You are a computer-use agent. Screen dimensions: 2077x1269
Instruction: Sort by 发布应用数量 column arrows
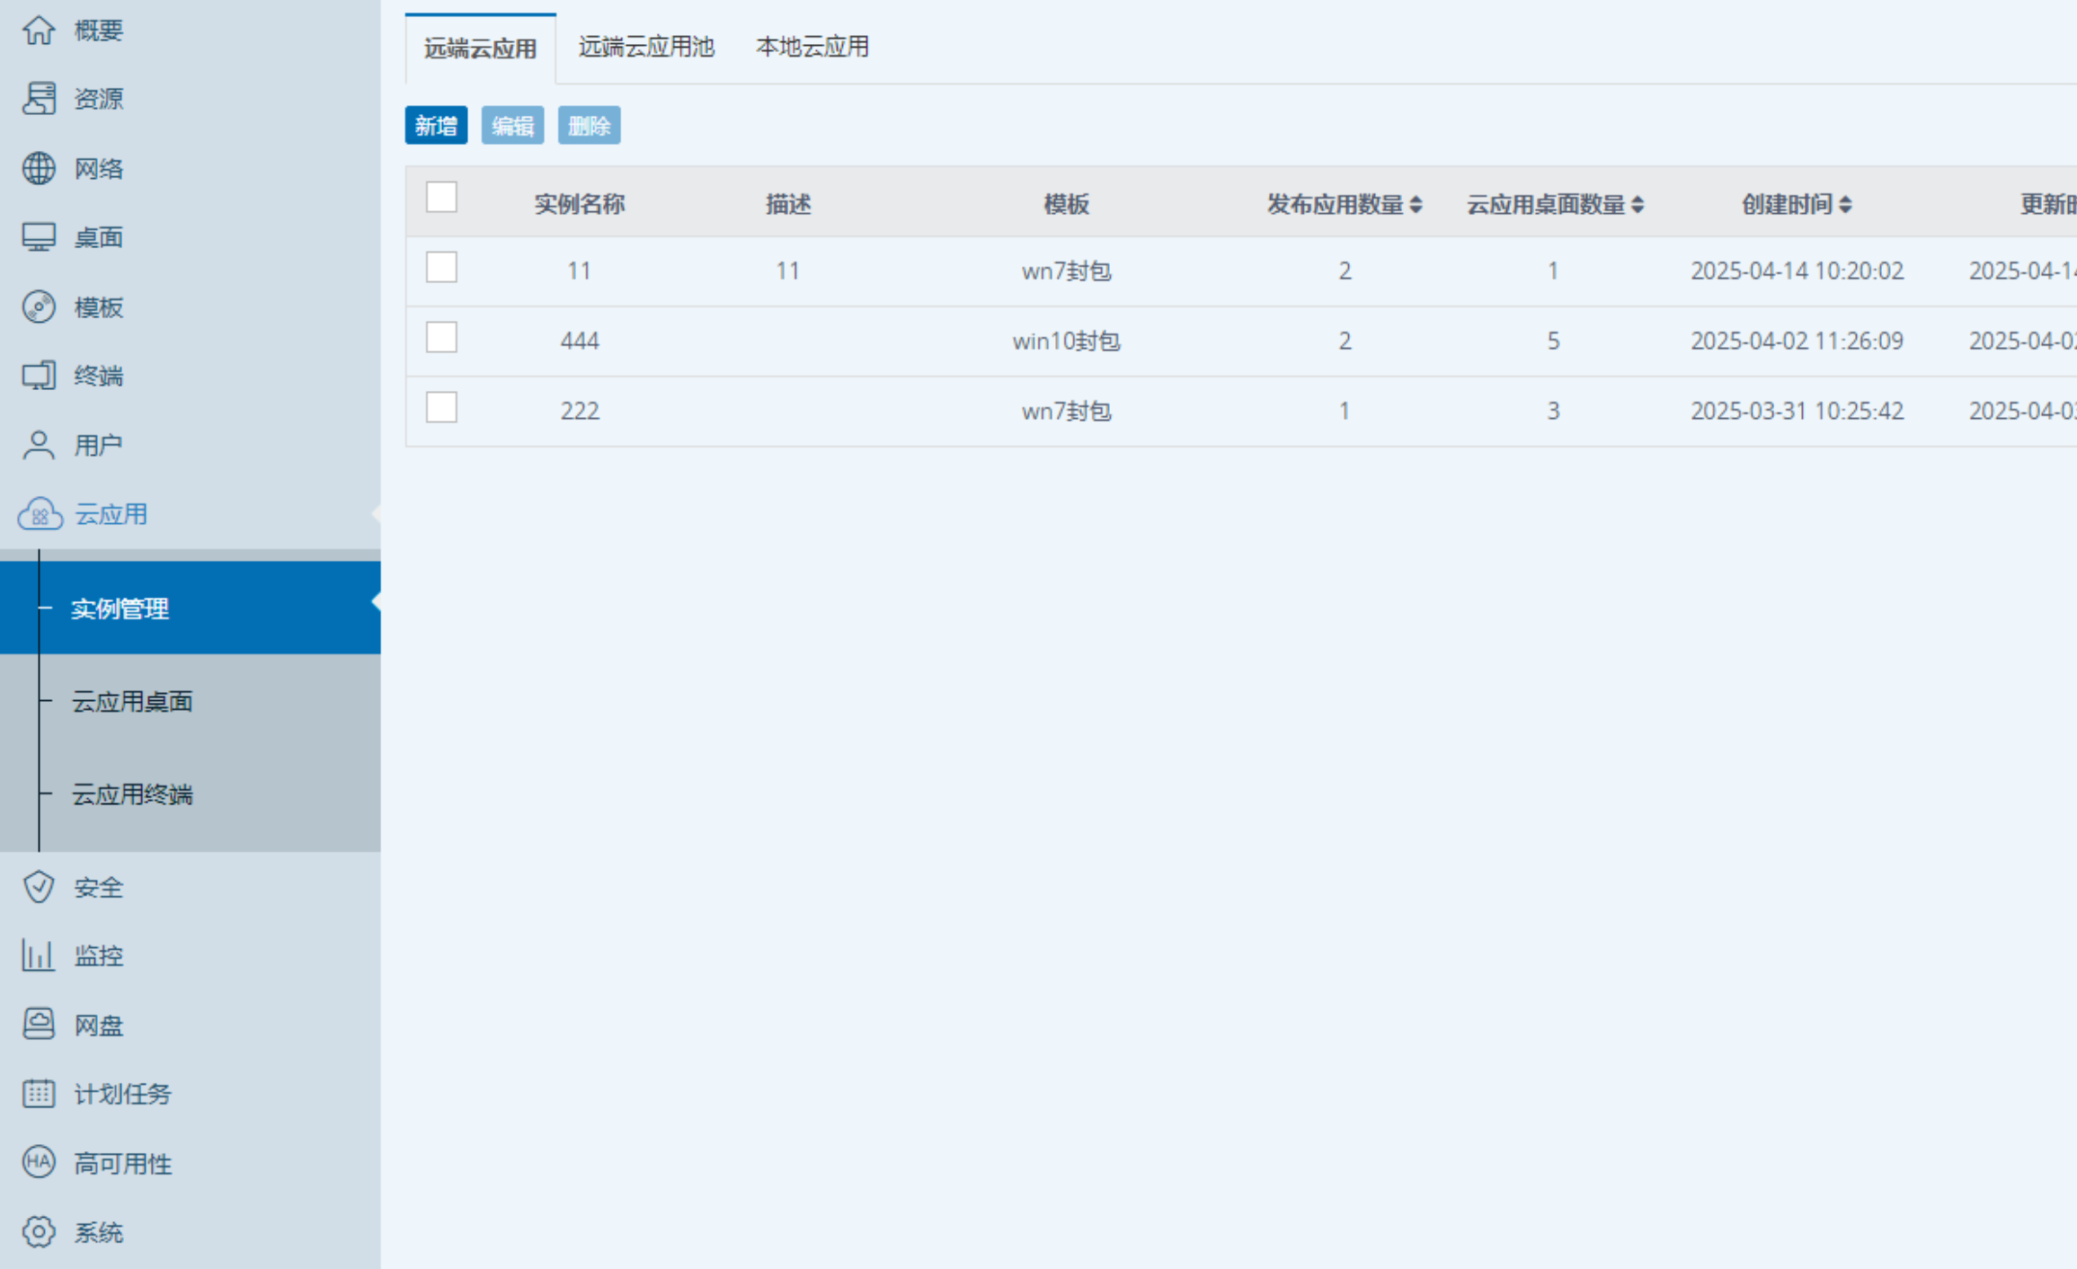coord(1416,205)
